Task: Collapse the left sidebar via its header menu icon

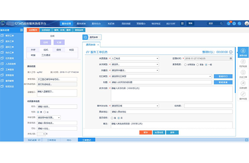Action: (21, 30)
